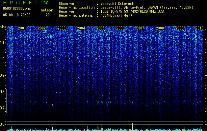The image size is (207, 131).
Task: Select receiver ICOM IC-575 53.7492 MHz text
Action: tap(132, 11)
